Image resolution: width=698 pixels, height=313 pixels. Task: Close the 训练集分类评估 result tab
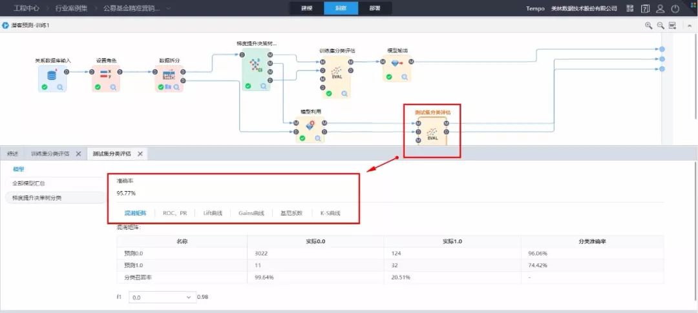pyautogui.click(x=78, y=154)
